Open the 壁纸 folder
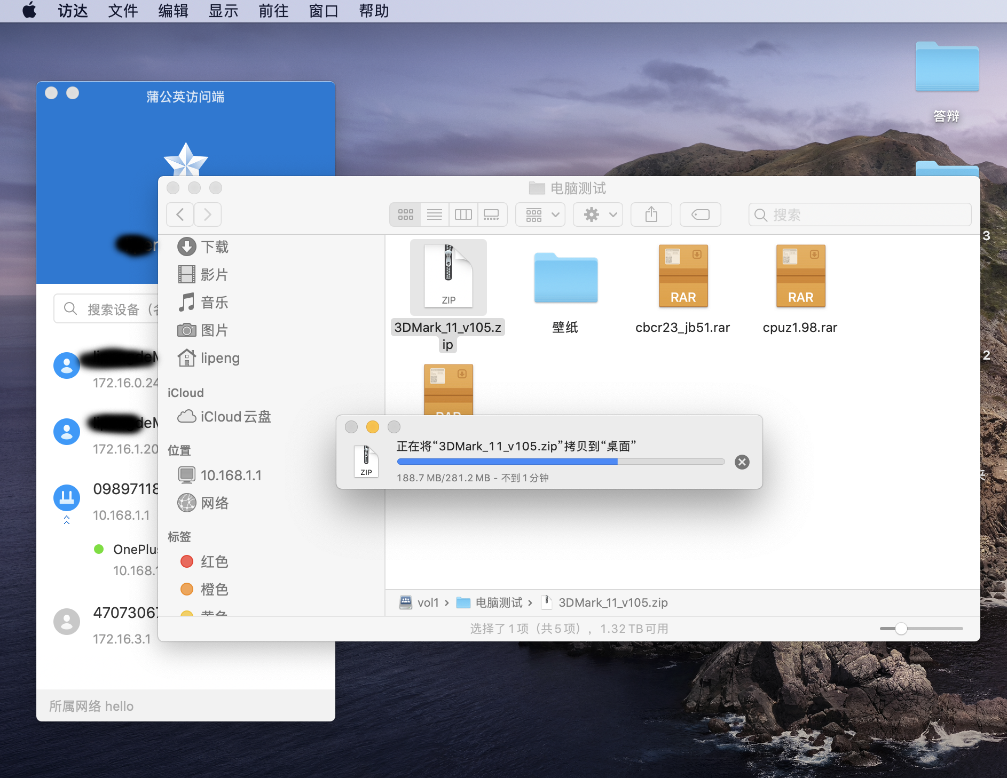This screenshot has width=1007, height=778. (x=565, y=278)
